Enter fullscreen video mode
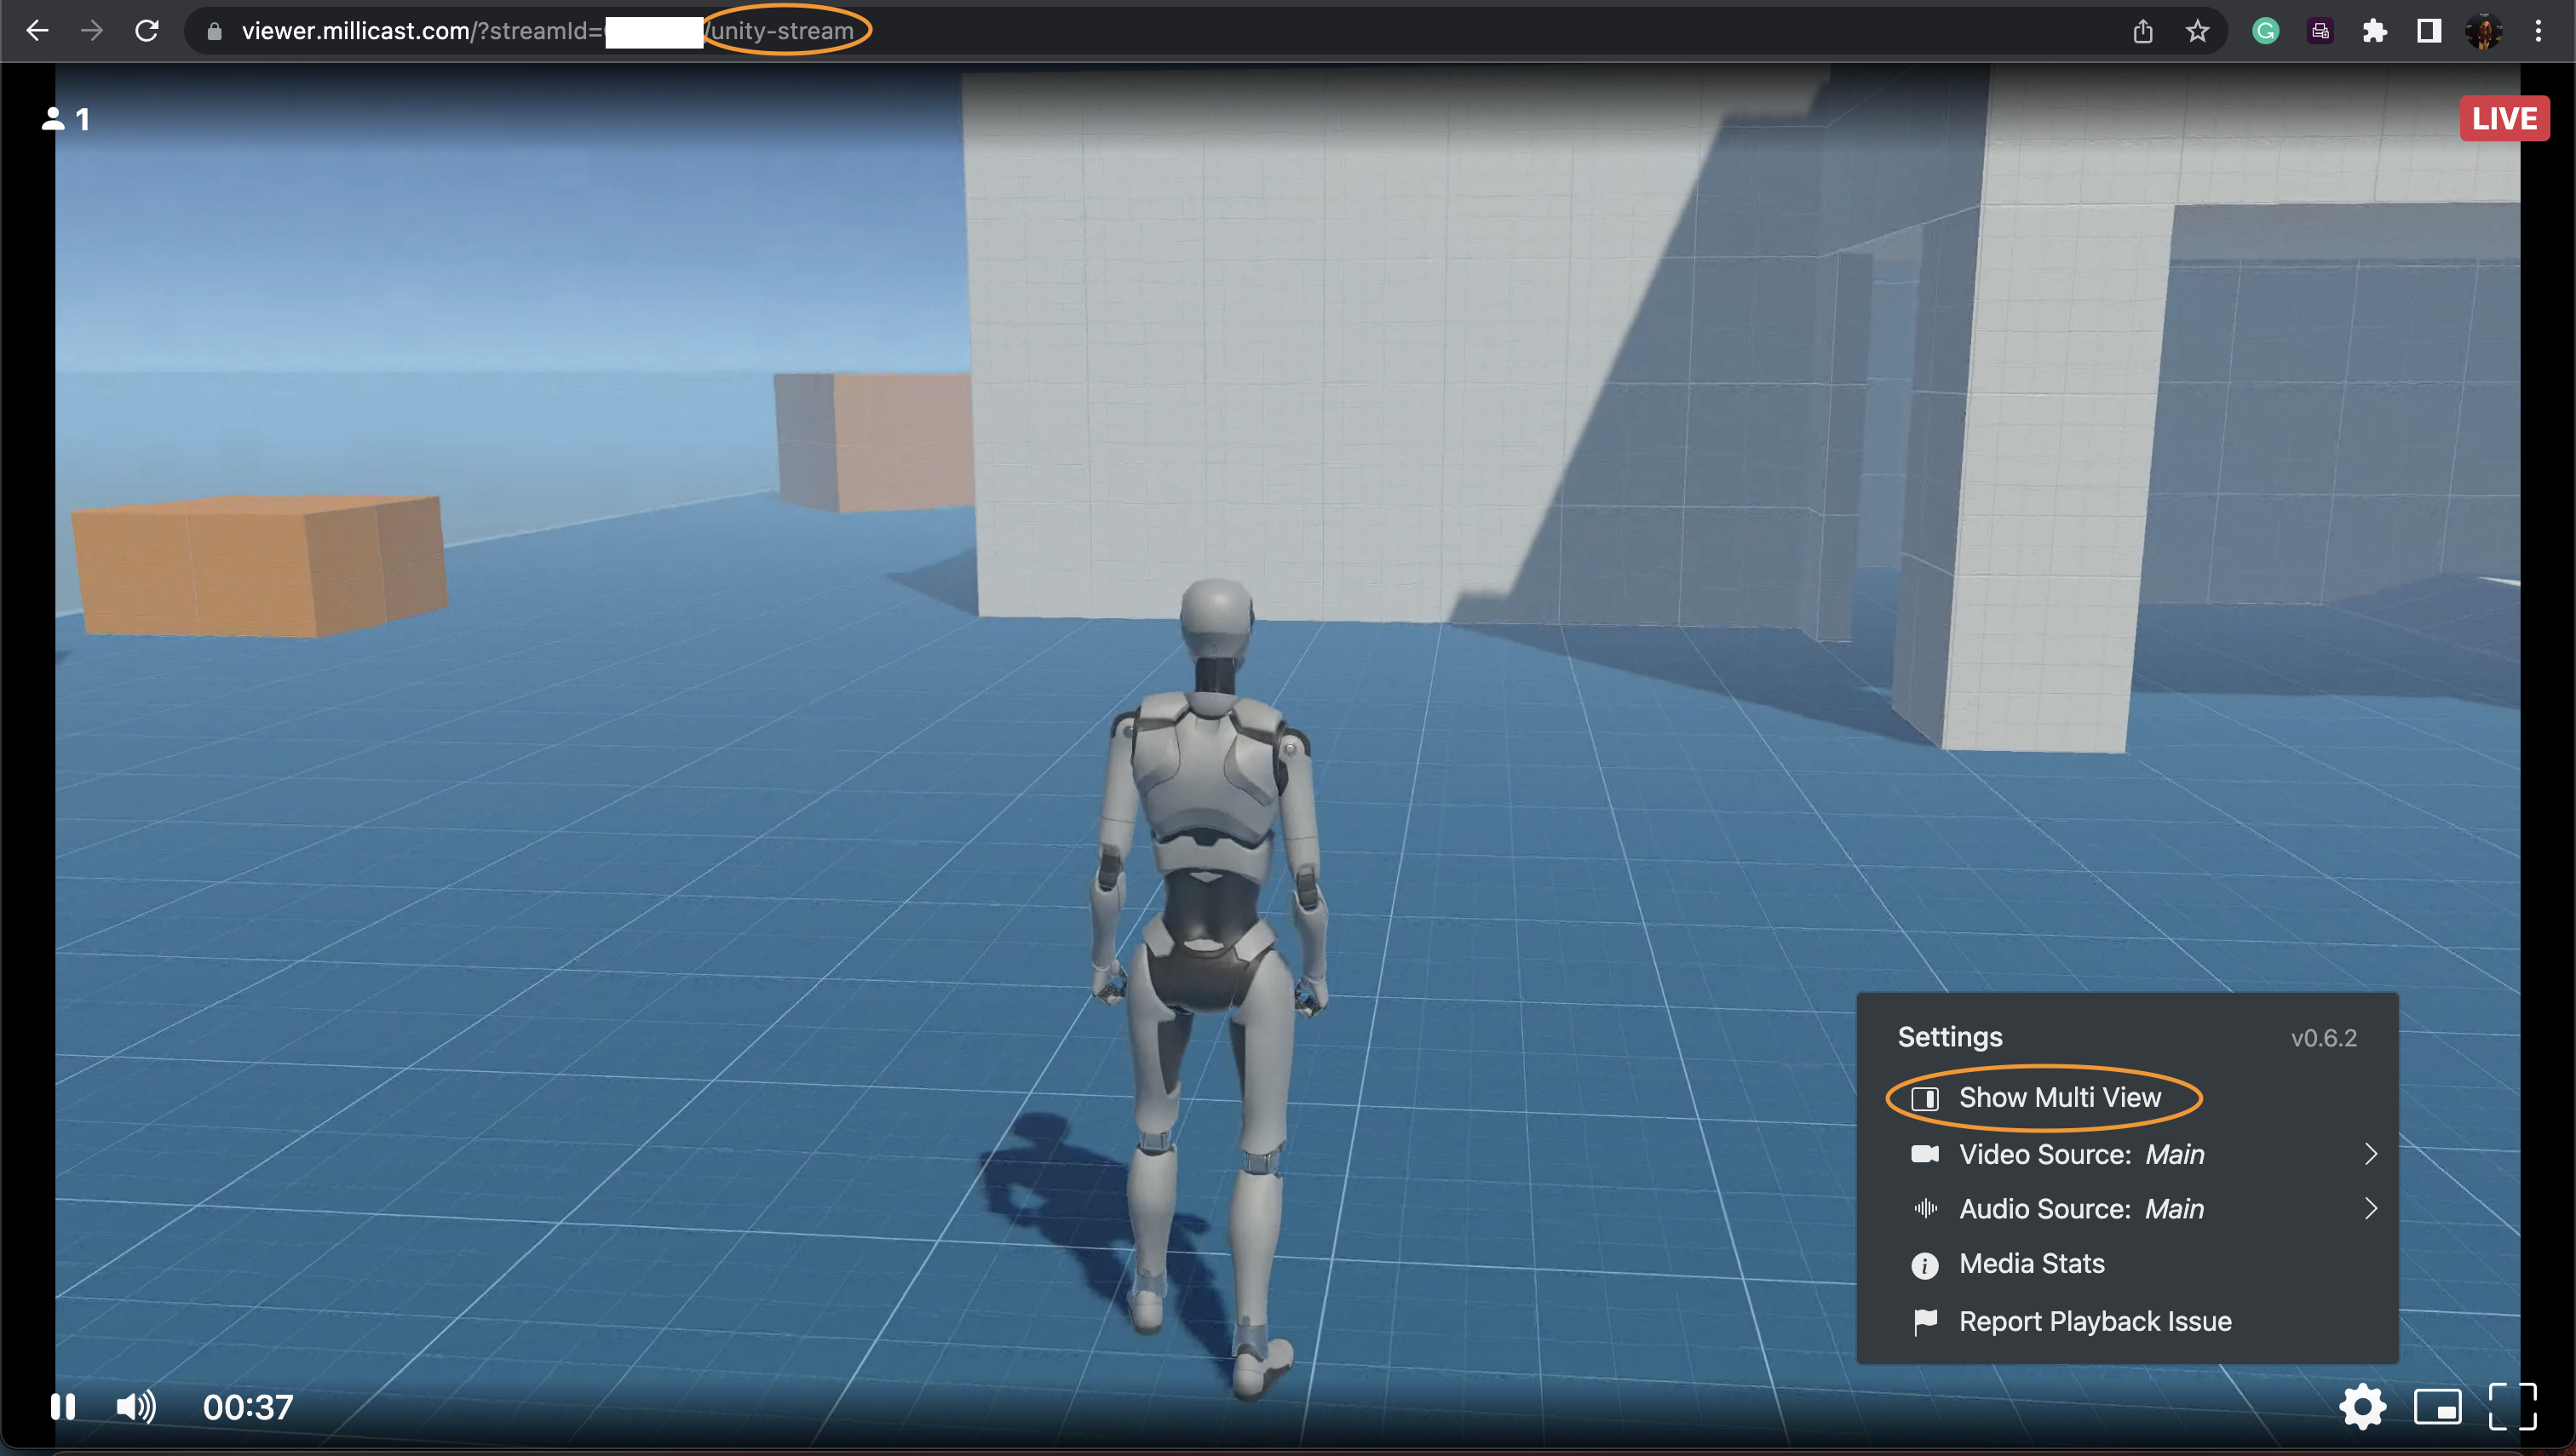Image resolution: width=2576 pixels, height=1456 pixels. 2512,1407
